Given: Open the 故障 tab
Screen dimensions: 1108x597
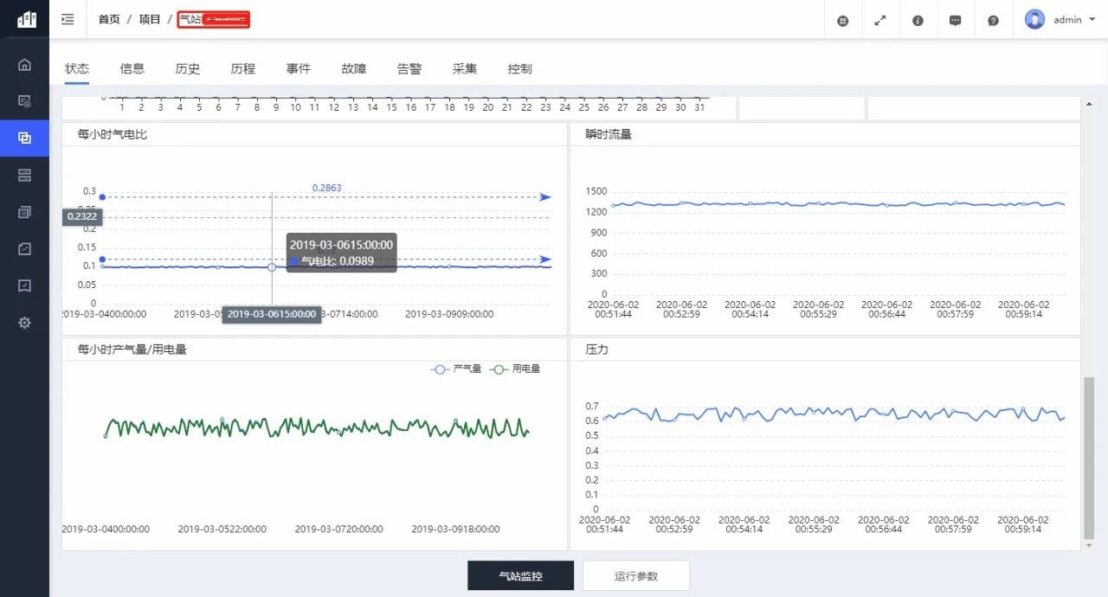Looking at the screenshot, I should tap(353, 68).
